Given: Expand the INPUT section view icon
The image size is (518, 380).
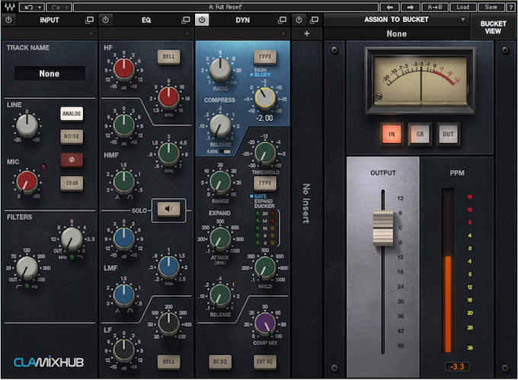Looking at the screenshot, I should click(x=89, y=20).
